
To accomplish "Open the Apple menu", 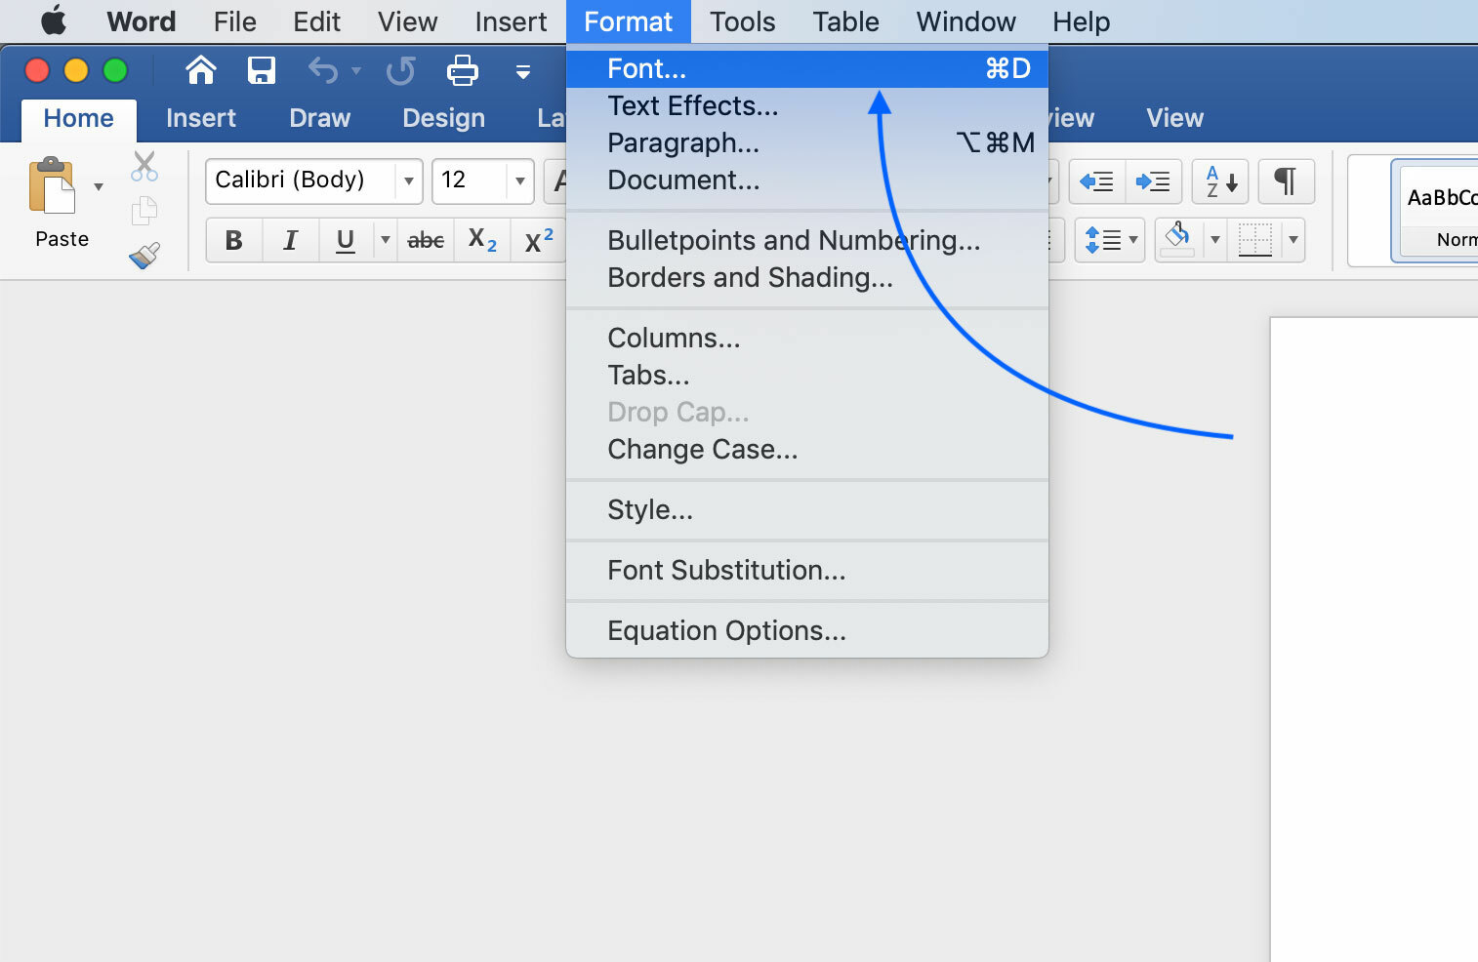I will click(x=54, y=20).
